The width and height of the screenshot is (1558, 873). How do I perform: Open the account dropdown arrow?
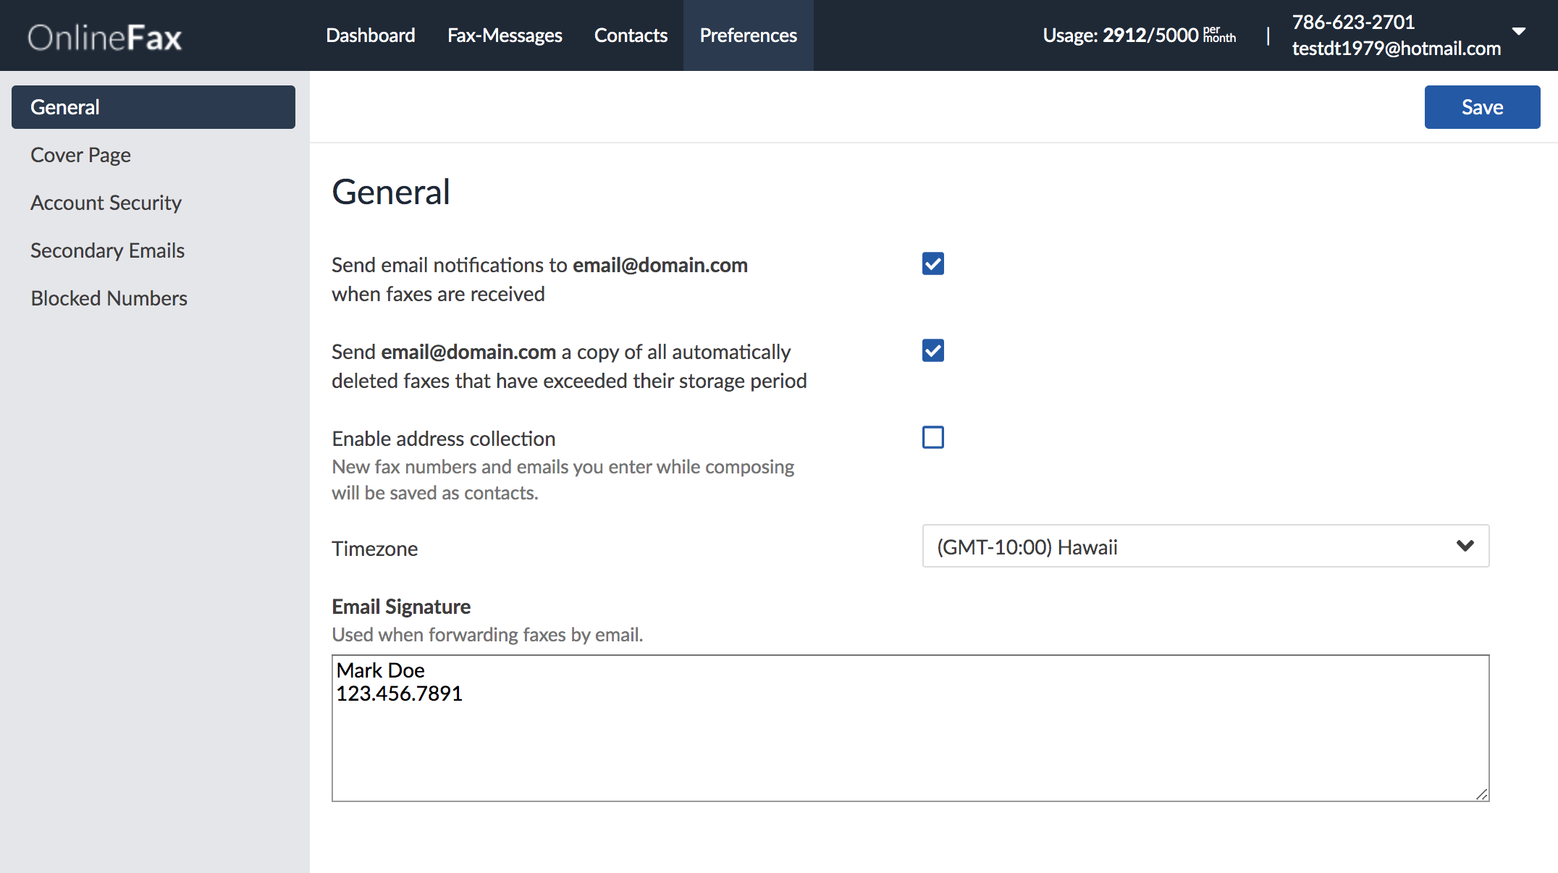point(1519,31)
